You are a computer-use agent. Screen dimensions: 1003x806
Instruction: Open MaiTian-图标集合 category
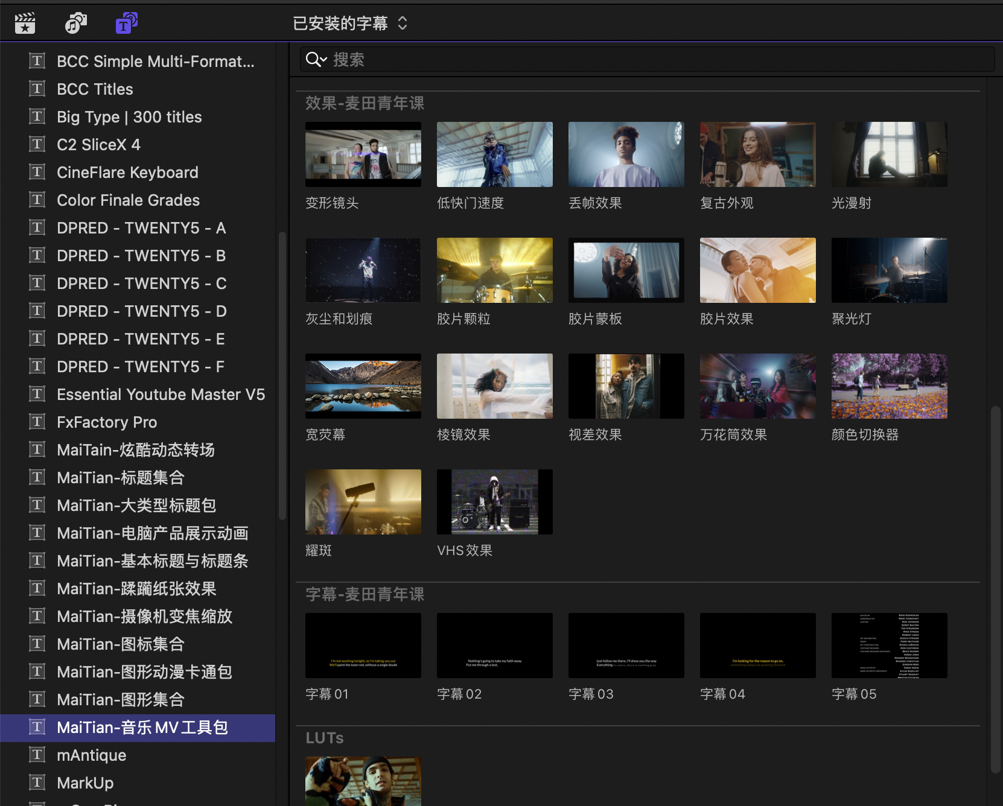(138, 644)
